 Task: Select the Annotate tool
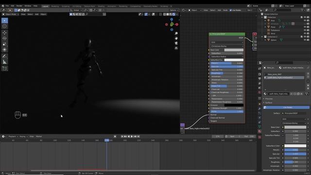(x=4, y=56)
